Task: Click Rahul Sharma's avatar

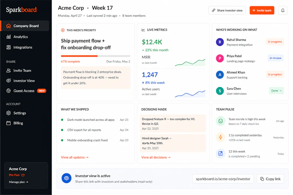Action: tap(220, 42)
